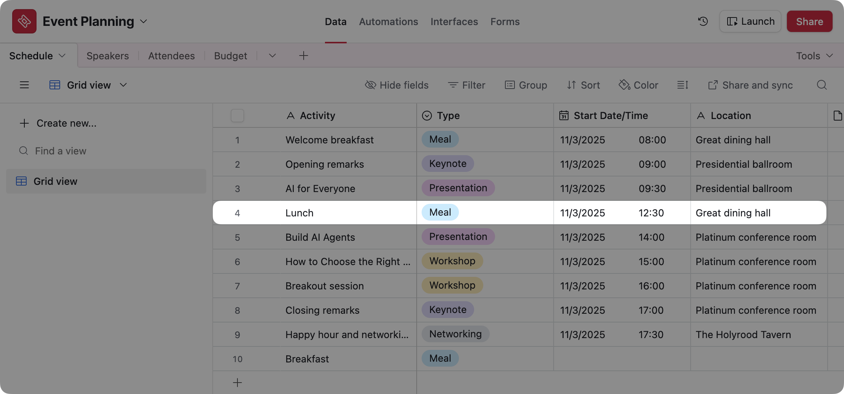Switch to the Automations tab
844x394 pixels.
coord(389,22)
